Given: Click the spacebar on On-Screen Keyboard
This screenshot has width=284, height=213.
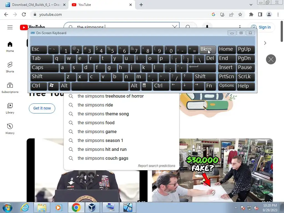Looking at the screenshot, I should click(x=100, y=86).
